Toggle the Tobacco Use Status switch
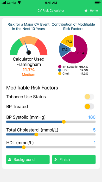This screenshot has height=182, width=102. click(89, 96)
